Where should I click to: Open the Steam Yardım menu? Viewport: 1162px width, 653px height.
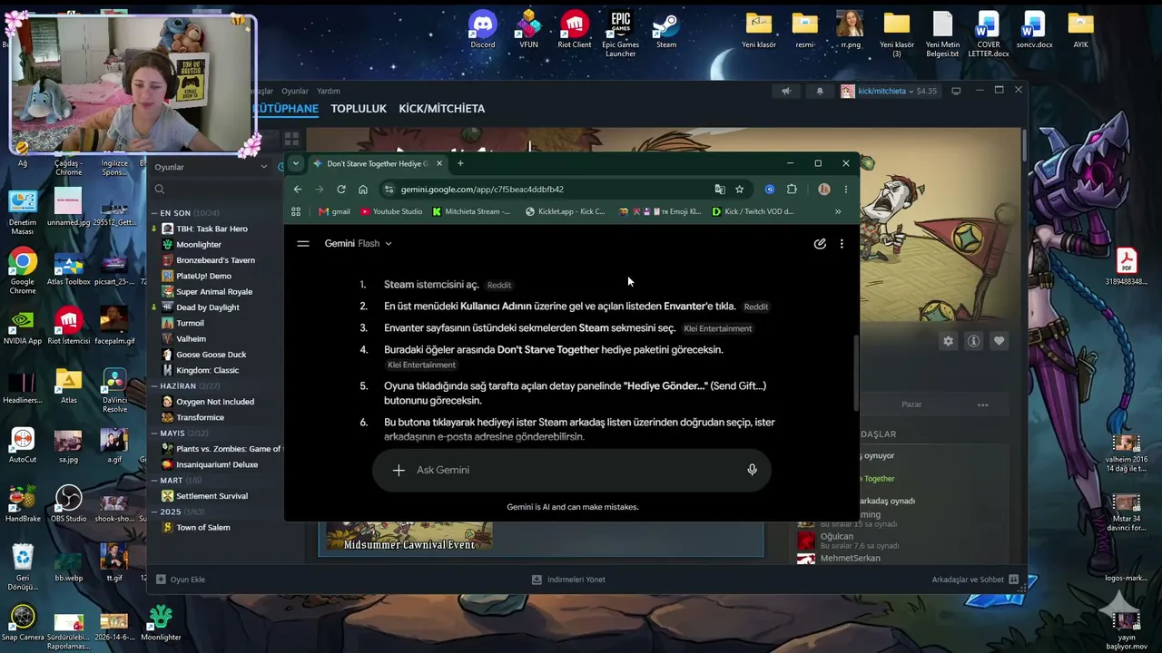(329, 91)
